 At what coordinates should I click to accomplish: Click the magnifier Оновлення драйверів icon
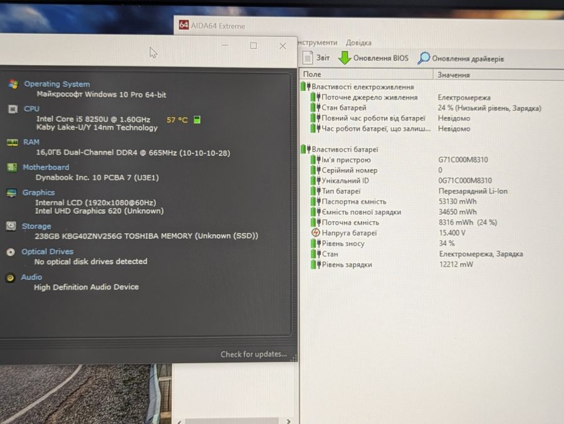coord(424,58)
